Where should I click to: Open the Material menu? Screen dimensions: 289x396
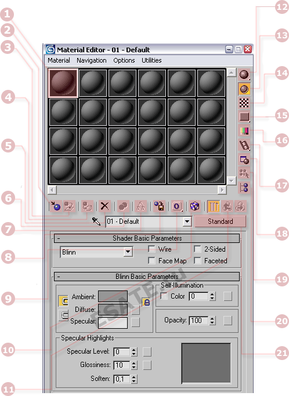click(59, 60)
